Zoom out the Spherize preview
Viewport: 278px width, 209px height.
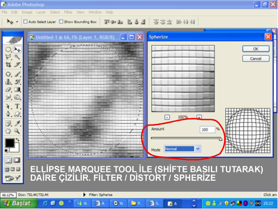point(167,117)
